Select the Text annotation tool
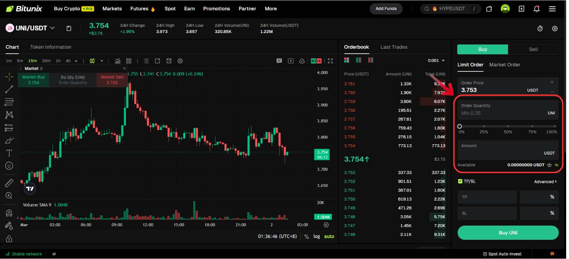The height and width of the screenshot is (259, 569). point(9,153)
